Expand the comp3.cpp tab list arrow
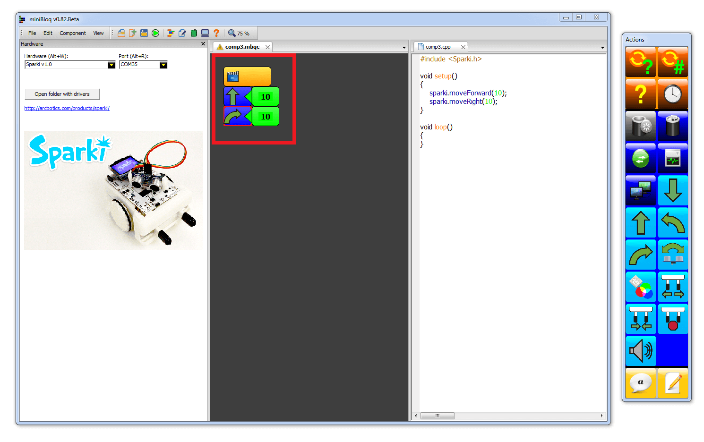The width and height of the screenshot is (704, 442). point(602,47)
